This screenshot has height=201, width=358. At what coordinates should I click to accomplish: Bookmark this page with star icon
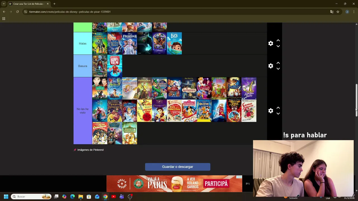tap(338, 12)
